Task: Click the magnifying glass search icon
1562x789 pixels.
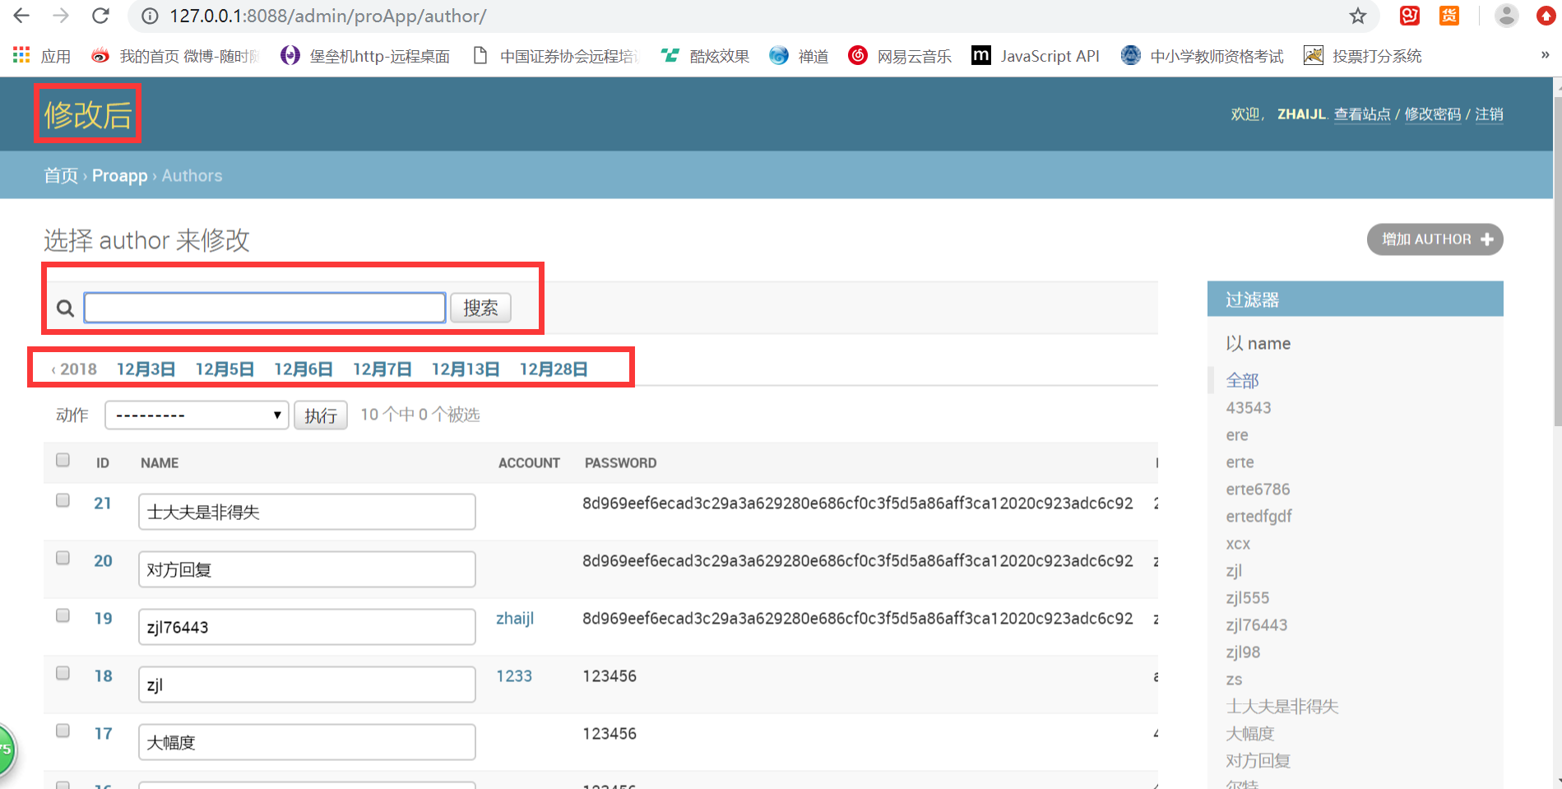Action: 66,308
